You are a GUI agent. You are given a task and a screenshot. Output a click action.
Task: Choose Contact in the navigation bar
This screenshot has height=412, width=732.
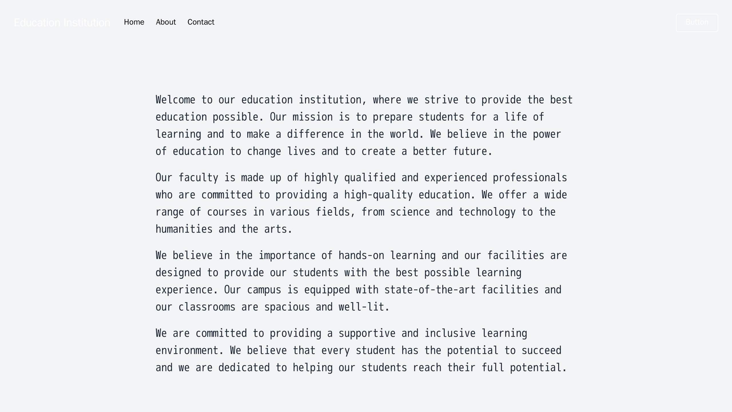tap(201, 22)
